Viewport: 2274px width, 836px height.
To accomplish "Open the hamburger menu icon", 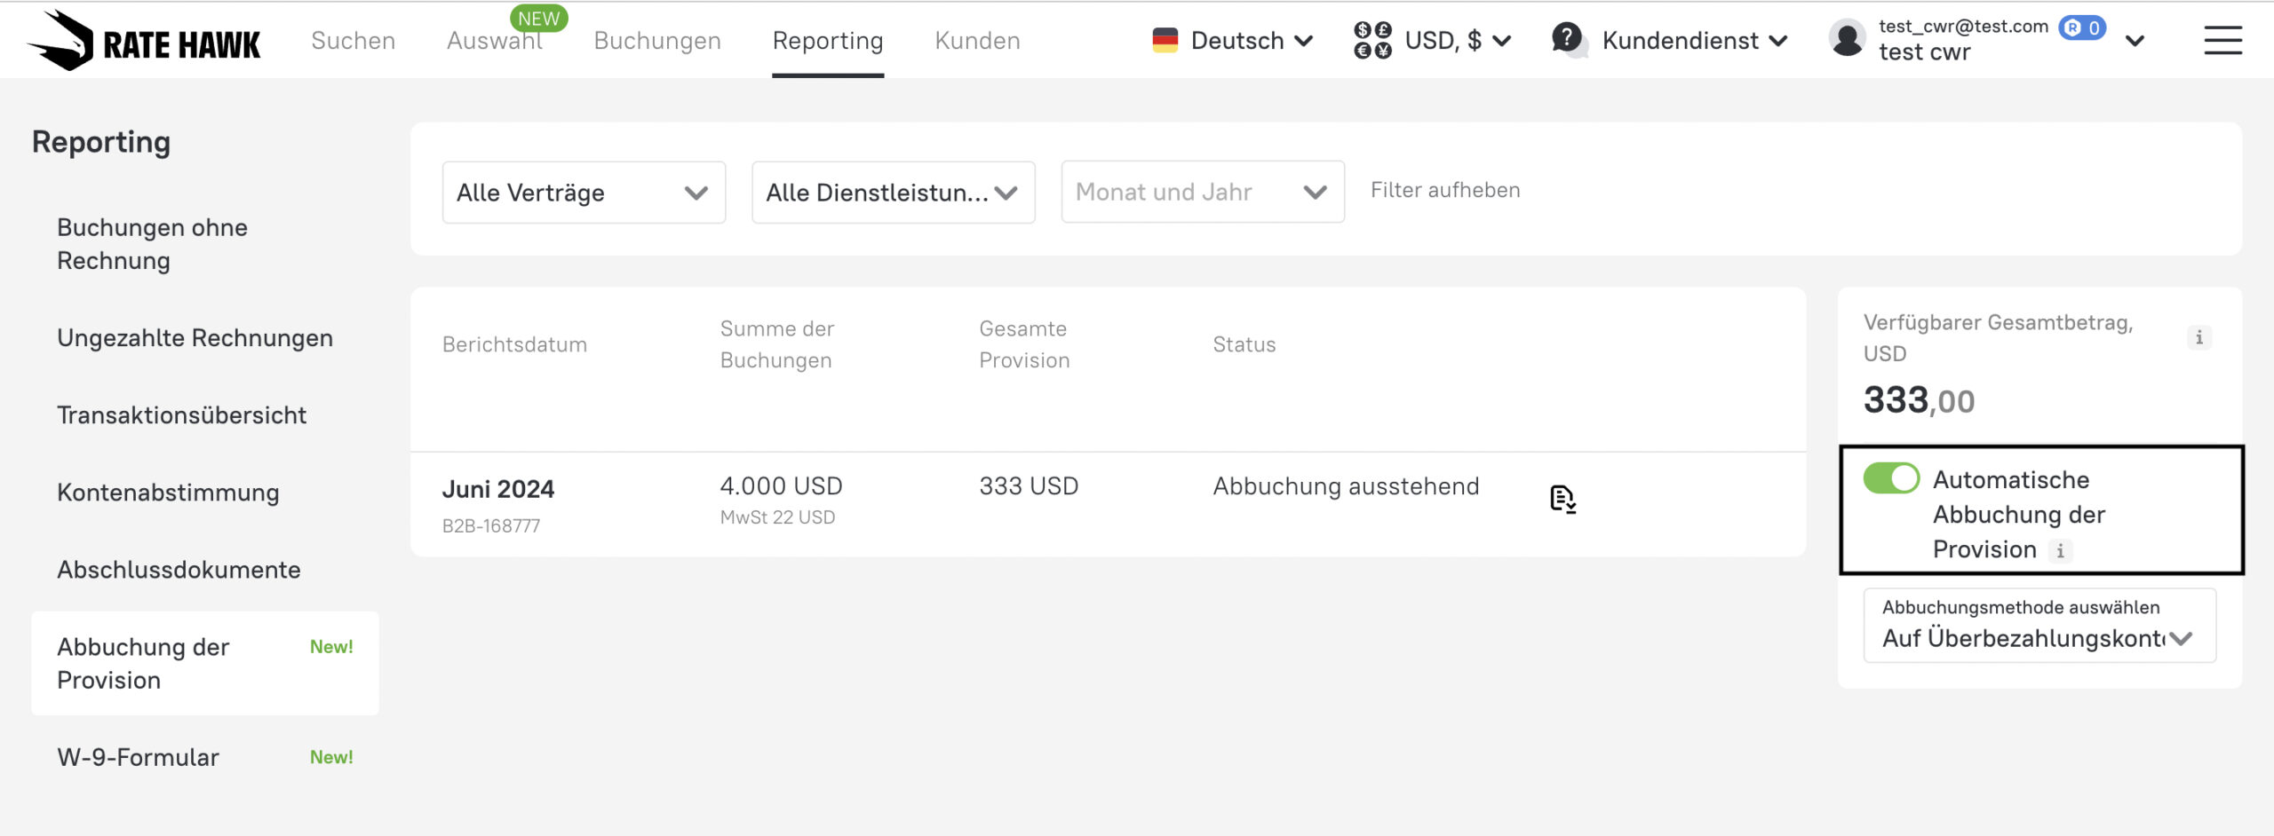I will click(x=2222, y=41).
